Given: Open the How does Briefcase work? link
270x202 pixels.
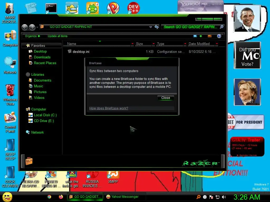Looking at the screenshot, I should 109,108.
